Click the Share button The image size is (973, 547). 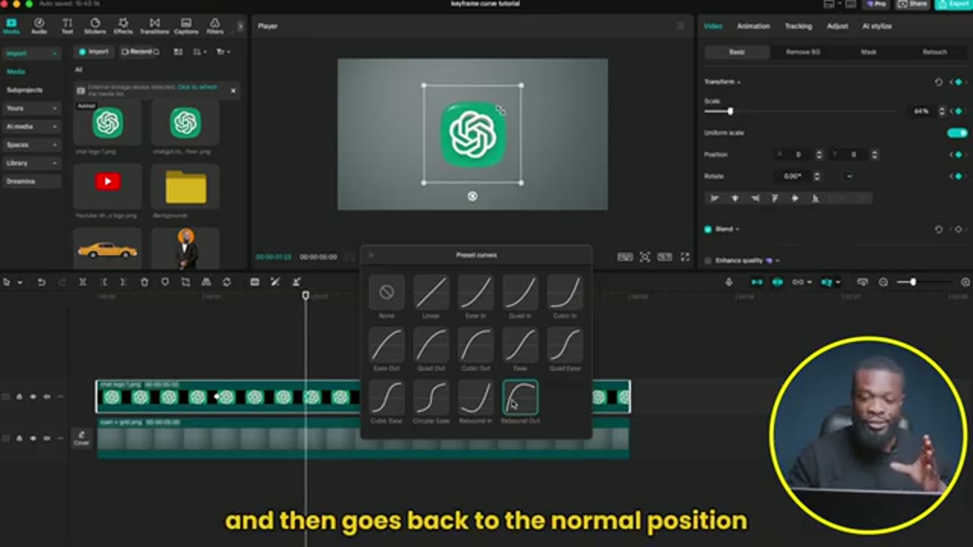914,4
